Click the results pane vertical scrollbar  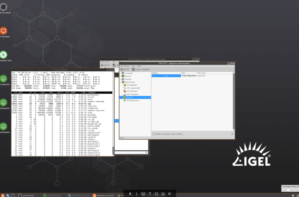tap(233, 102)
